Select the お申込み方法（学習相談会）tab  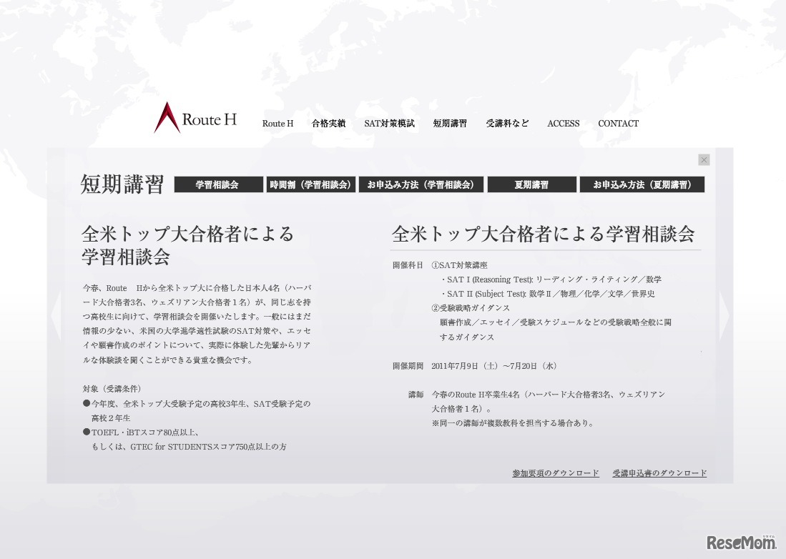coord(421,184)
